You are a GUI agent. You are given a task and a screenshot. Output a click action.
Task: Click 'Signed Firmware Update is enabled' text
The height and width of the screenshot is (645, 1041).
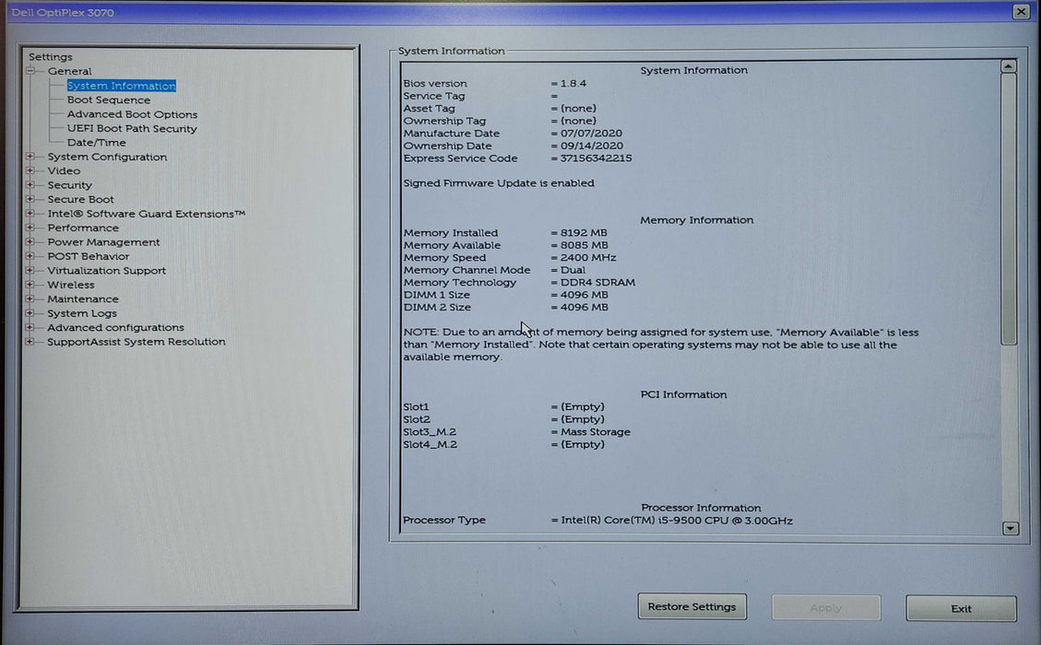tap(499, 183)
